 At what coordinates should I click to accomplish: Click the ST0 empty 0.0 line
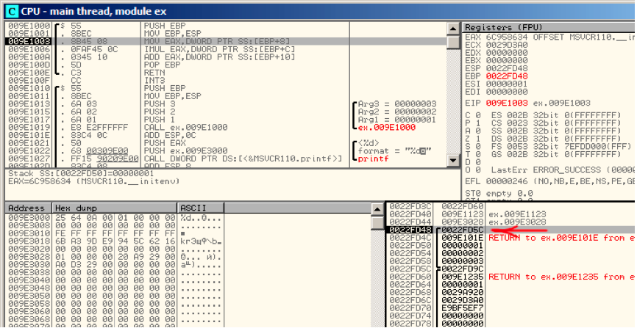point(499,193)
